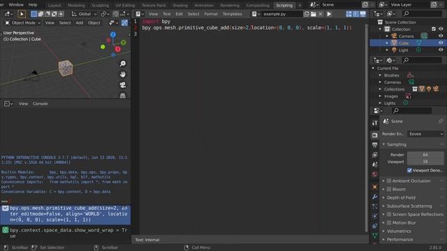Open the Help menu

33,5
